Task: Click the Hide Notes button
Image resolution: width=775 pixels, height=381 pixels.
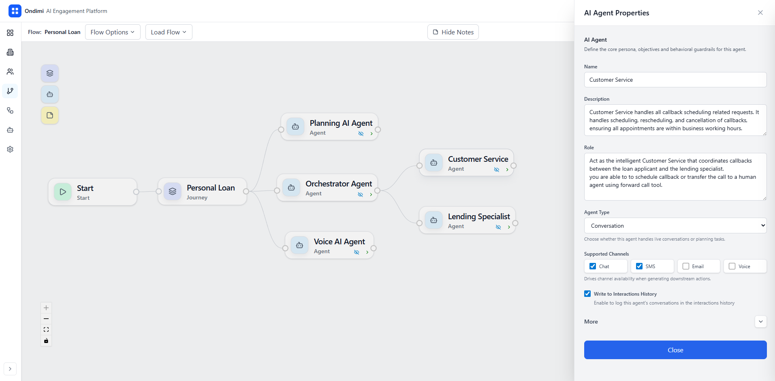Action: (453, 32)
